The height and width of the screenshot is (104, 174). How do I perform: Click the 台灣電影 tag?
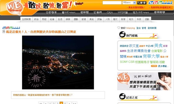coord(157,51)
